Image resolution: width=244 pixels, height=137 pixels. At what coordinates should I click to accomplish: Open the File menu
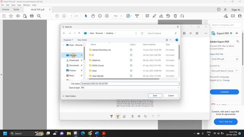coord(3,5)
